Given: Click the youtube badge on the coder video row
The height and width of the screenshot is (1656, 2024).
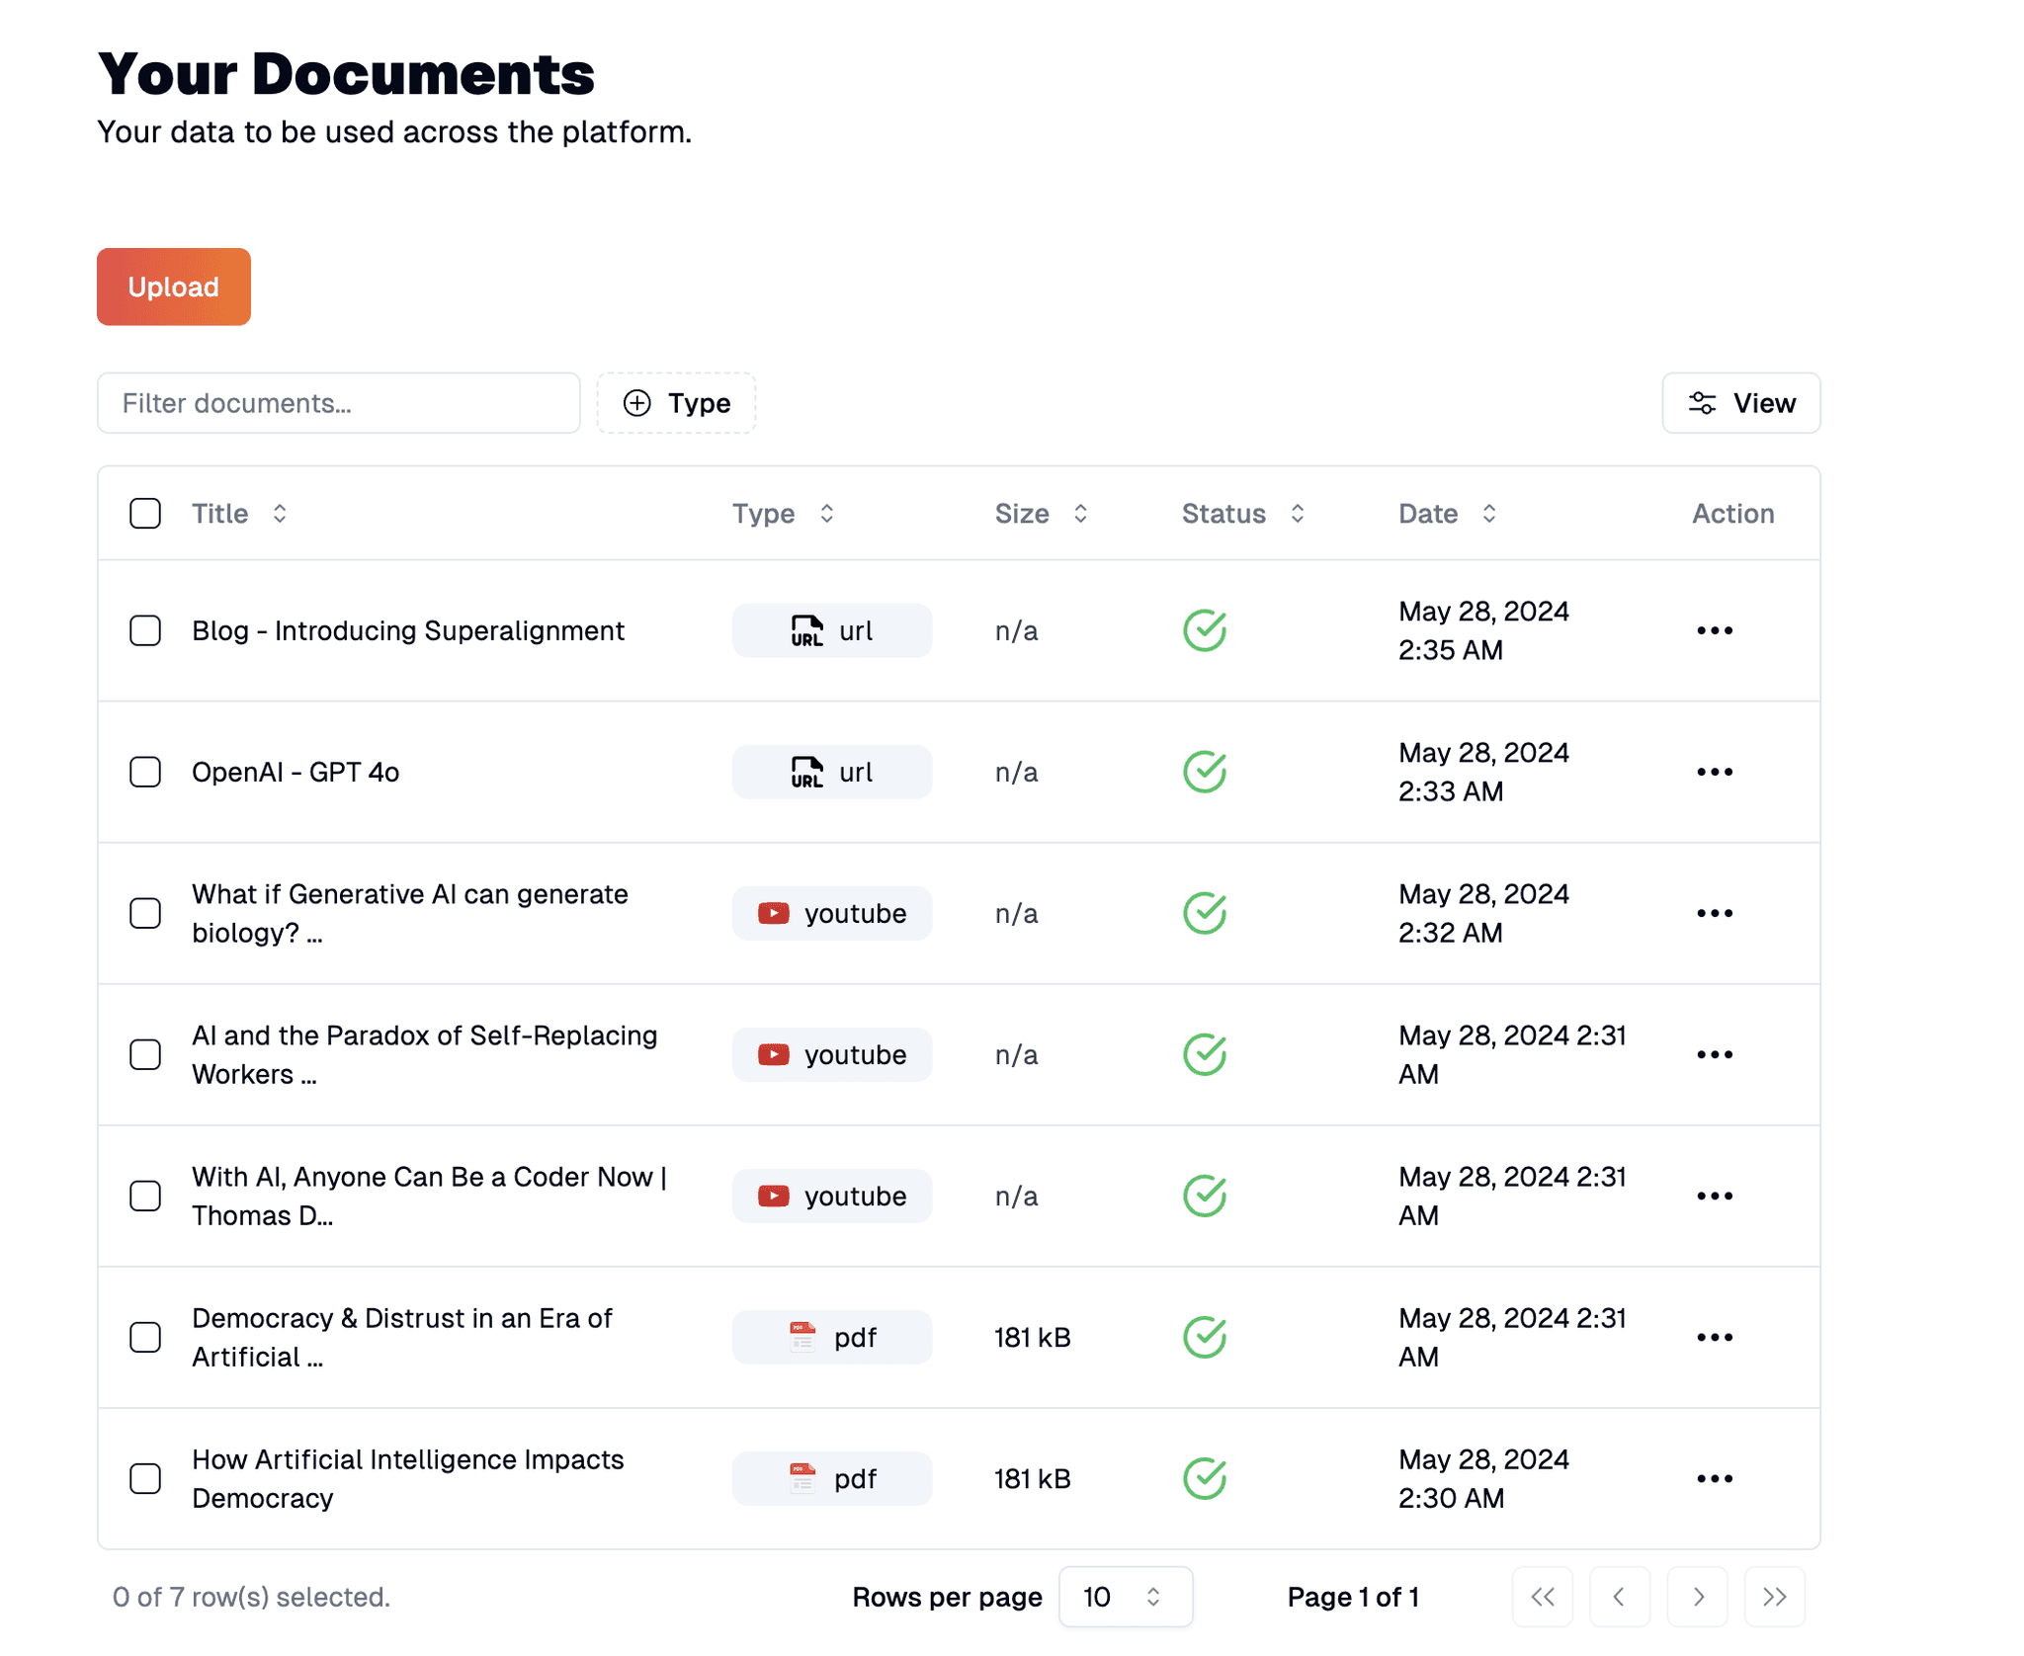Looking at the screenshot, I should click(831, 1196).
